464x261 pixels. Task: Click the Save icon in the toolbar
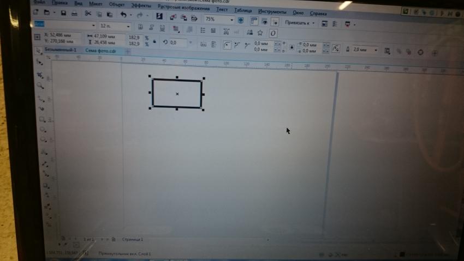[x=63, y=13]
